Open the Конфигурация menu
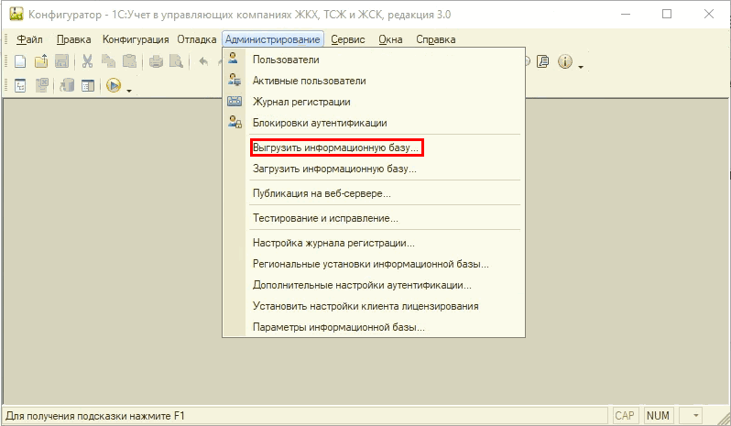Screen dimensions: 731x426 pyautogui.click(x=136, y=39)
